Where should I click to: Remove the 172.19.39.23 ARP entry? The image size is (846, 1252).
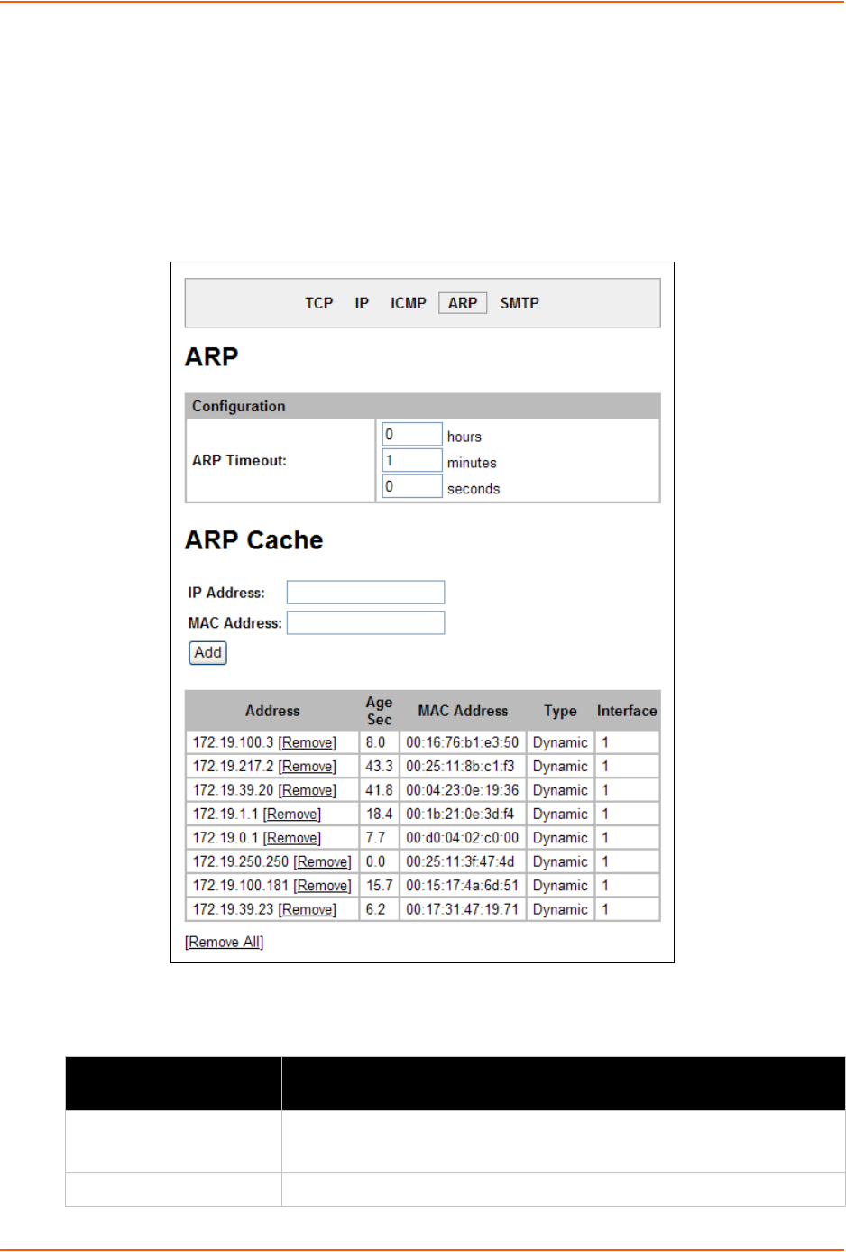[307, 910]
